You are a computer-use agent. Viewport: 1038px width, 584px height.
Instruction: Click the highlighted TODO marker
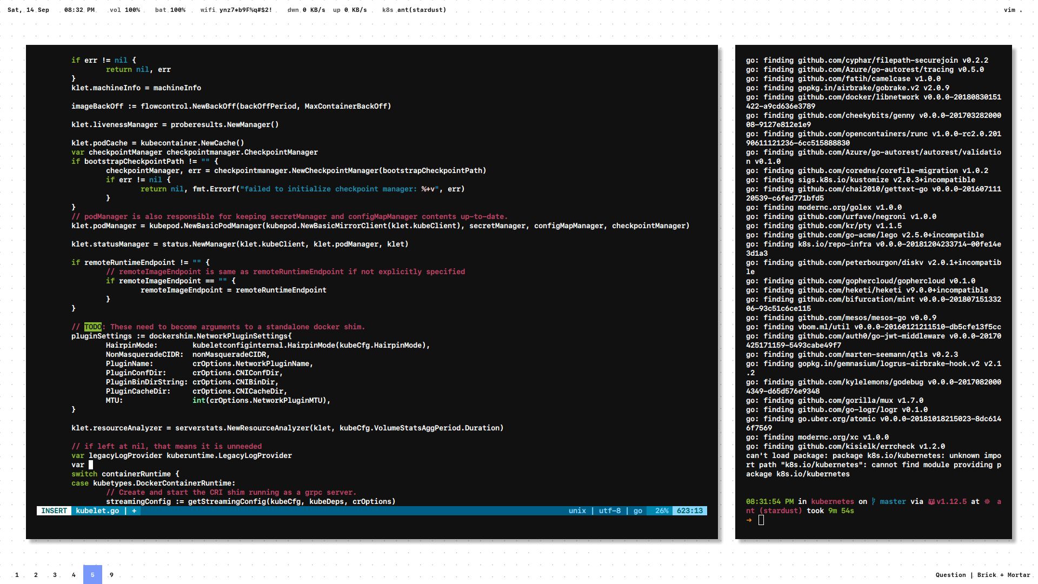92,327
